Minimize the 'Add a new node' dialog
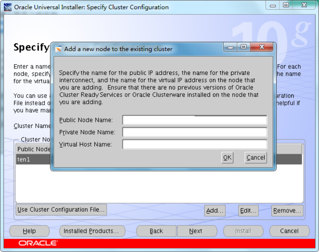This screenshot has height=252, width=319. (x=231, y=47)
